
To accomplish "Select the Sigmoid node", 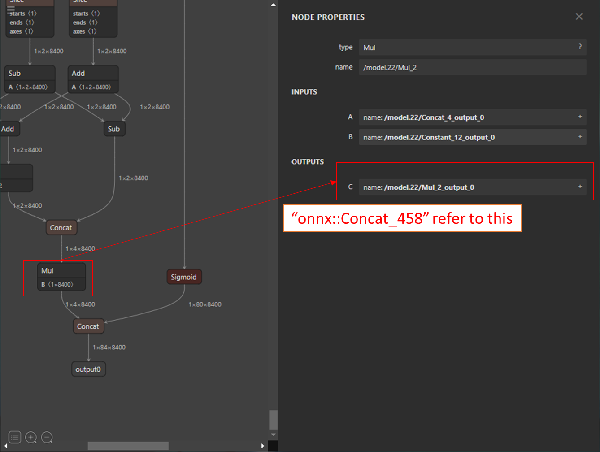I will pos(184,277).
